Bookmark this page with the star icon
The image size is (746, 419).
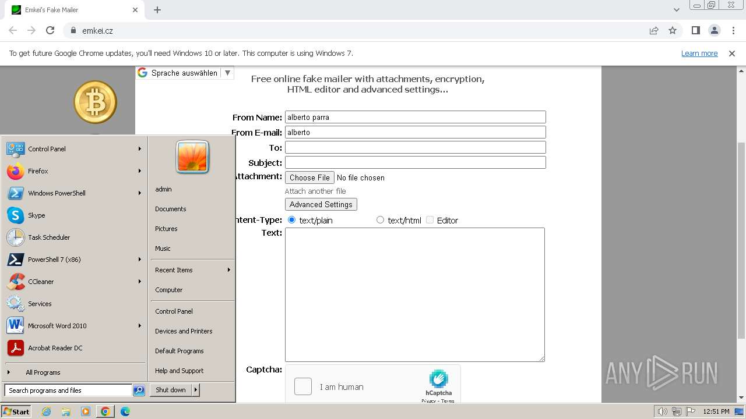(x=673, y=30)
